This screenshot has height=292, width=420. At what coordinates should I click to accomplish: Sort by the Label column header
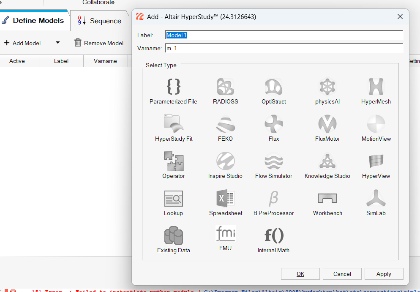point(61,61)
